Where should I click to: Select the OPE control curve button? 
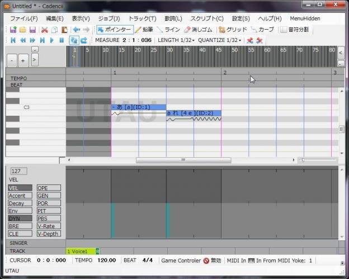(x=49, y=188)
